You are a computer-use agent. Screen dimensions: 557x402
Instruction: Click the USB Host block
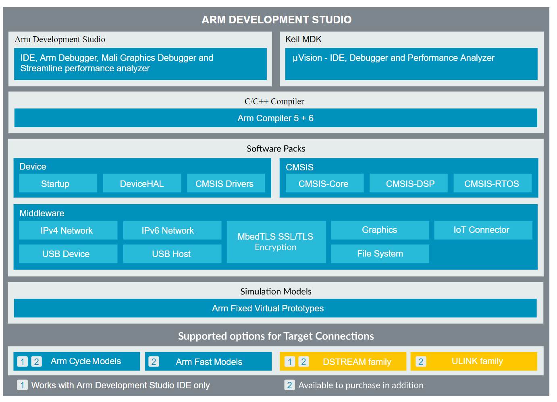(x=172, y=254)
